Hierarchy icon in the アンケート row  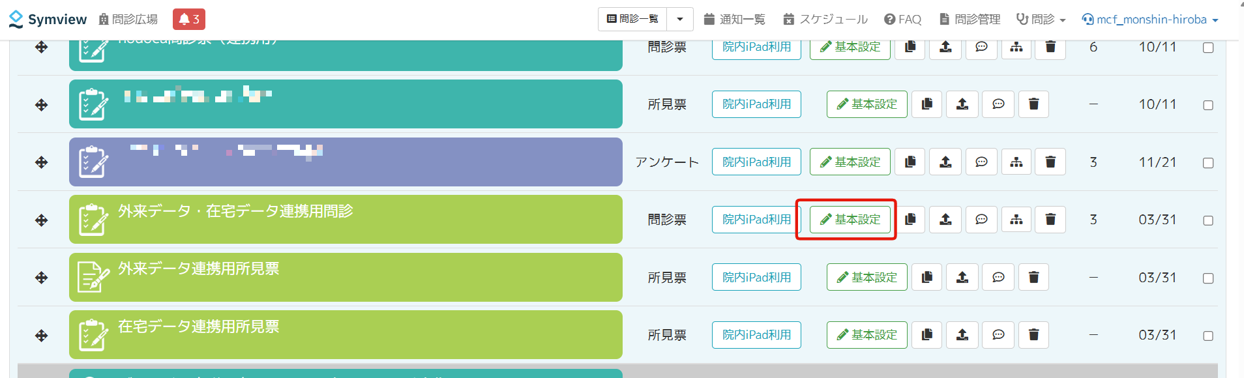pos(1016,162)
